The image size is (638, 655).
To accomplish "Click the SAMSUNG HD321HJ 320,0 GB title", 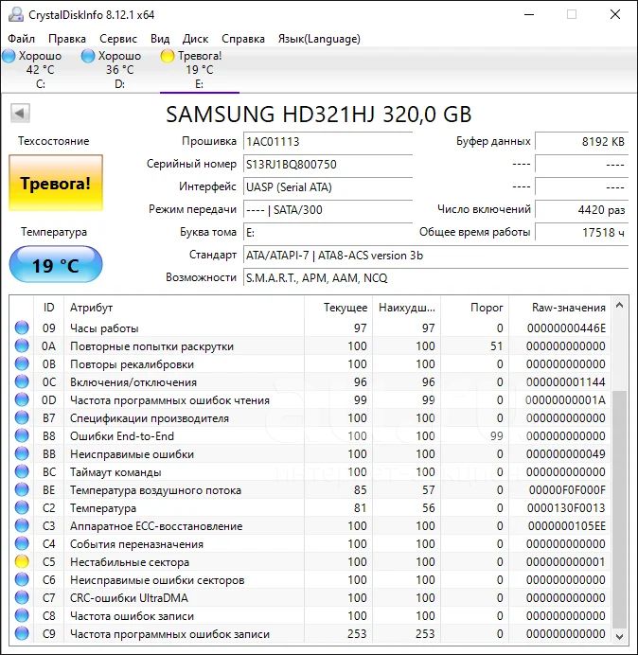I will [318, 114].
